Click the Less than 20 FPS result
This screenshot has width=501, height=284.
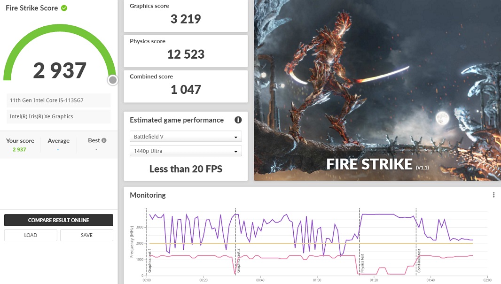point(186,169)
